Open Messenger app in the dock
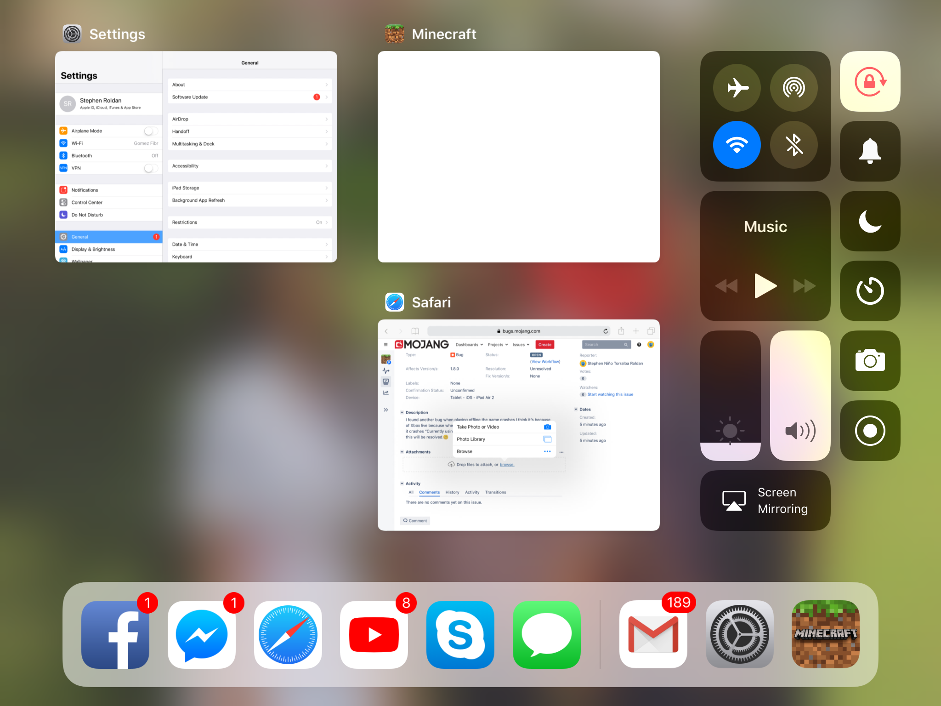941x706 pixels. click(202, 634)
